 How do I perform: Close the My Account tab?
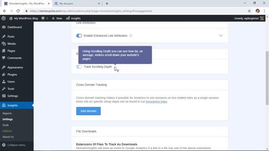pyautogui.click(x=99, y=4)
